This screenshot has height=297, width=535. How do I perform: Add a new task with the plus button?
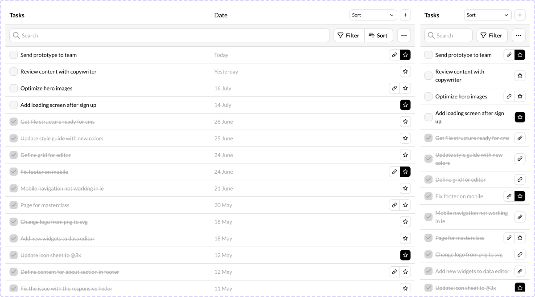point(405,15)
